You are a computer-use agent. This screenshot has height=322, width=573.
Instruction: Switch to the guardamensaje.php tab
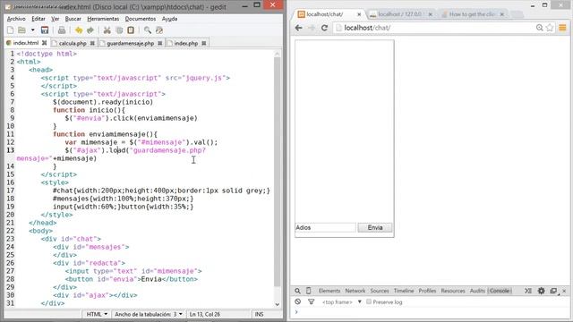coord(131,43)
